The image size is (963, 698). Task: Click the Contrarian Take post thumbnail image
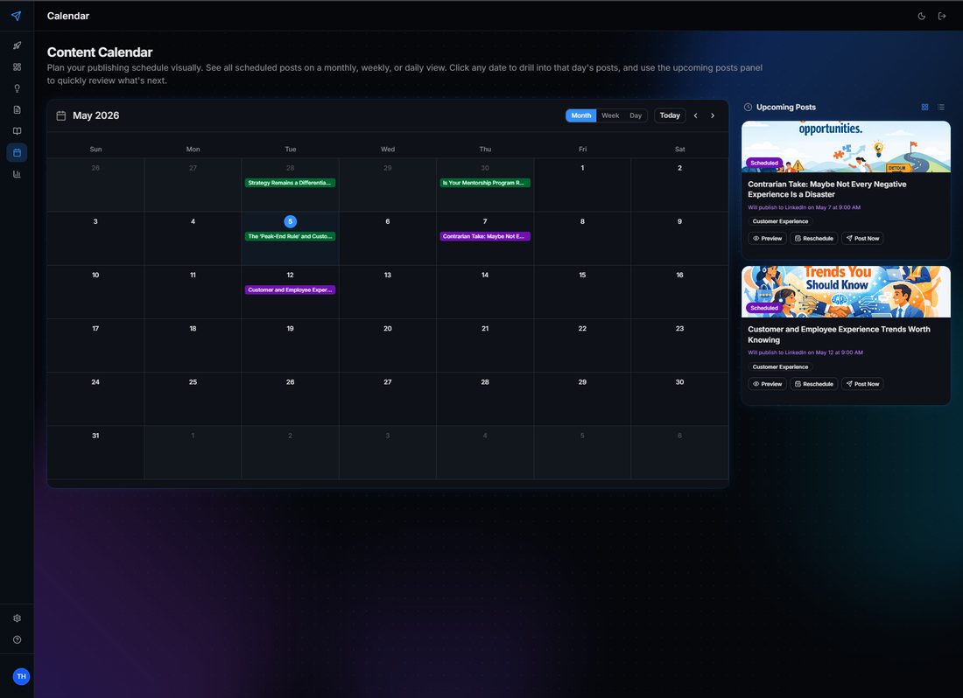[846, 147]
